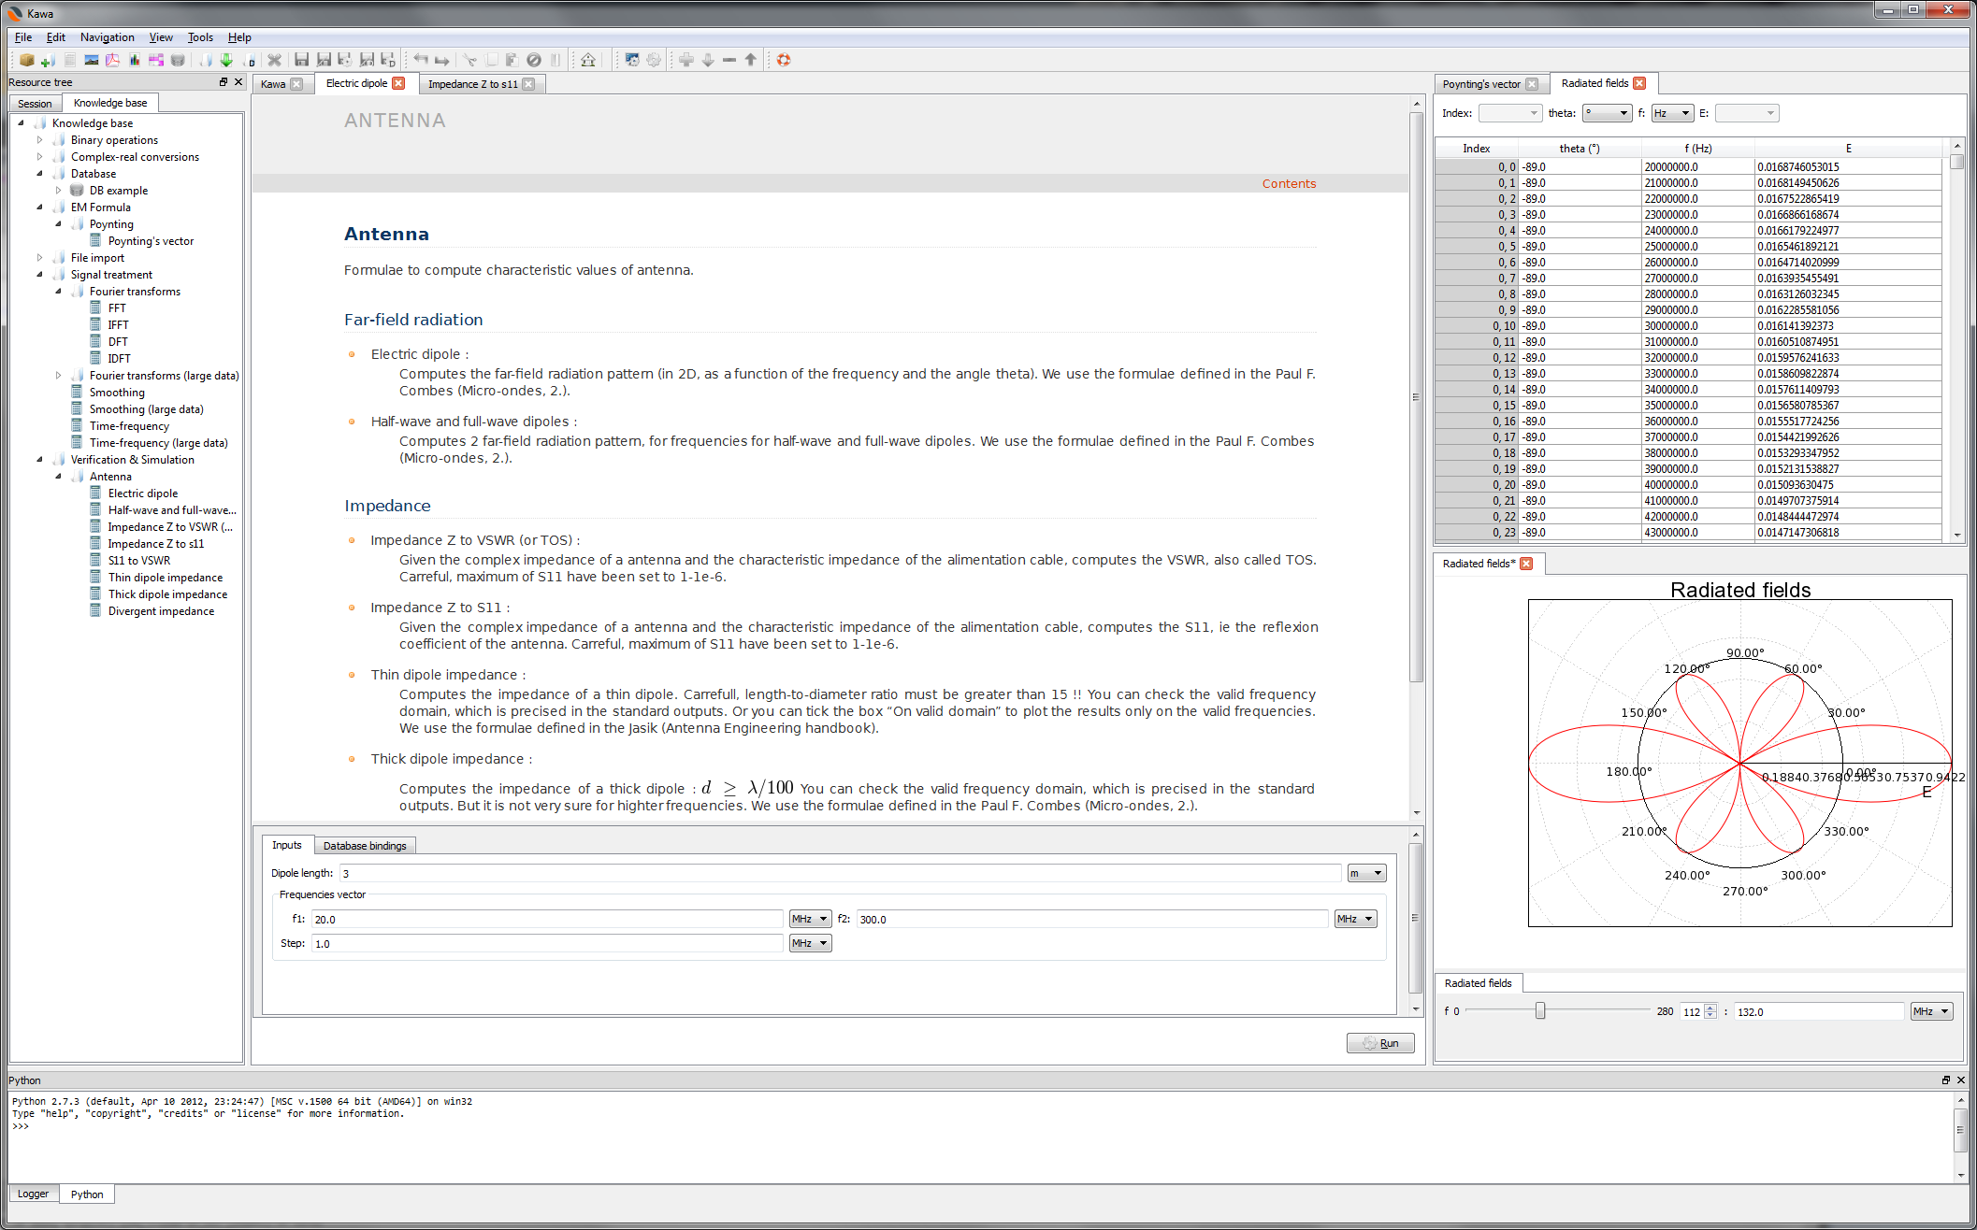Collapse the Fourier transforms node
Screen dimensions: 1977x1230
[x=58, y=291]
